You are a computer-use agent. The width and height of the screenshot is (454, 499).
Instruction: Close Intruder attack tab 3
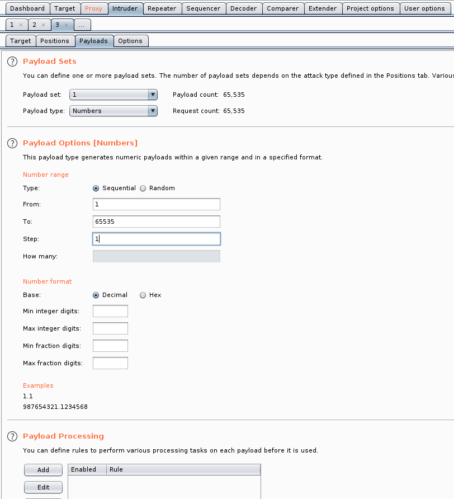coord(65,25)
